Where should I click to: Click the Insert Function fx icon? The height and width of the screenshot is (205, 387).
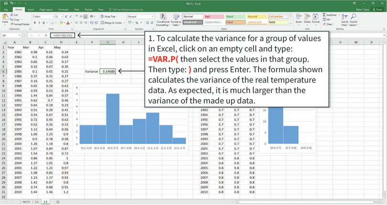point(46,35)
